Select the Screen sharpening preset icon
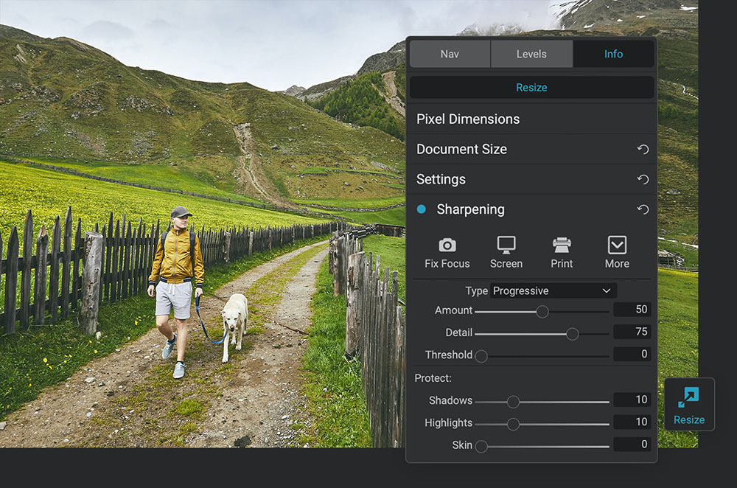The width and height of the screenshot is (737, 488). [x=506, y=245]
